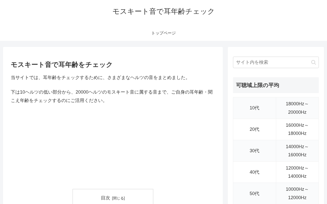
Task: Open the トップページ menu item
Action: pyautogui.click(x=163, y=33)
